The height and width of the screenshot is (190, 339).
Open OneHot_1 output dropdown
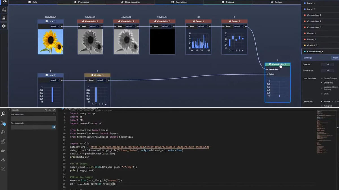pos(101,80)
